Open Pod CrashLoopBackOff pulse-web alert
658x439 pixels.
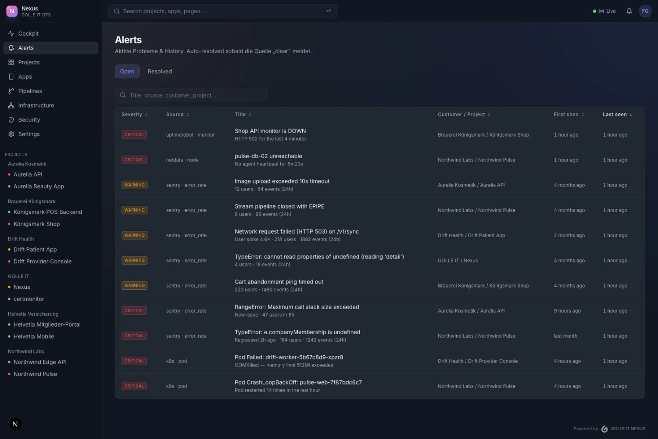[380, 386]
